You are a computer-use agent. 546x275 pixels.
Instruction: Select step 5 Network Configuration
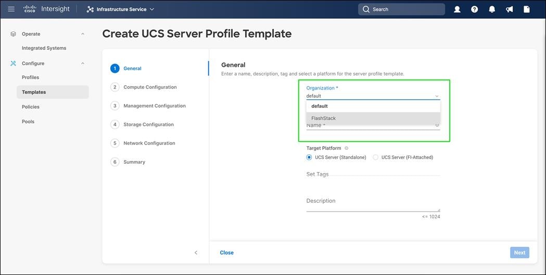[x=143, y=143]
